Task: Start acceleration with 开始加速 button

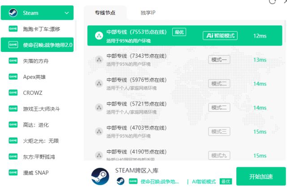Action: pyautogui.click(x=261, y=176)
